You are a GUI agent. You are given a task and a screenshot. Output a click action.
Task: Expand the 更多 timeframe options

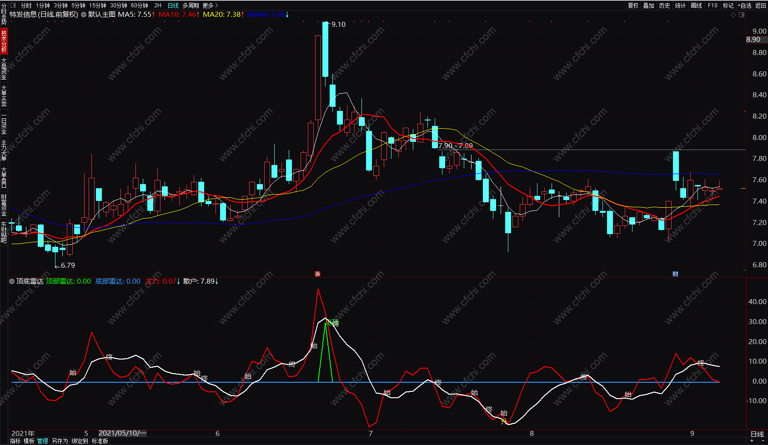[210, 5]
